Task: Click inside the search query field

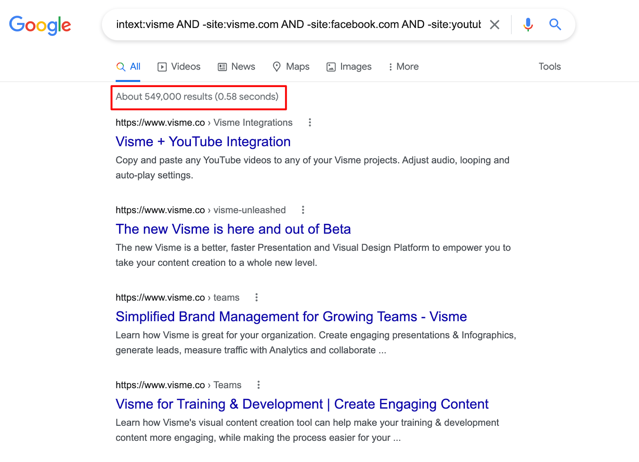Action: 298,25
